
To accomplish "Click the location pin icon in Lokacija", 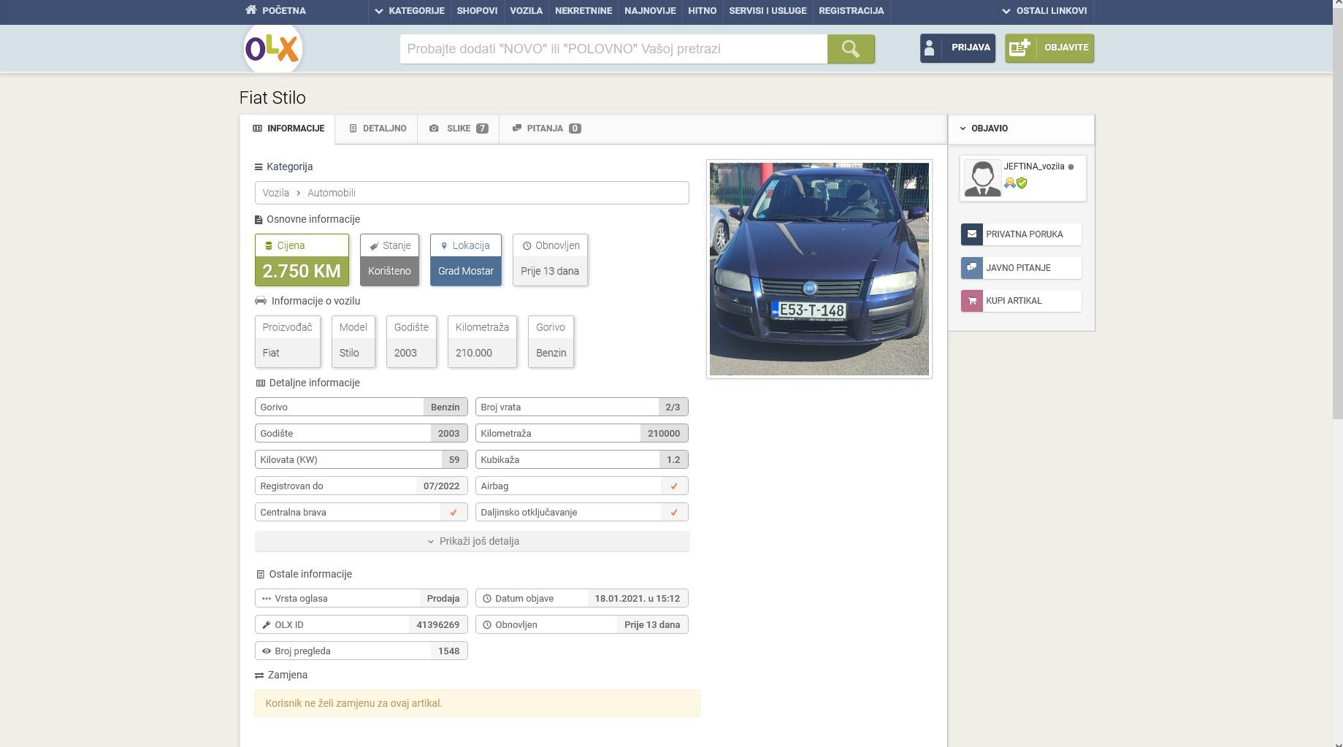I will tap(444, 246).
